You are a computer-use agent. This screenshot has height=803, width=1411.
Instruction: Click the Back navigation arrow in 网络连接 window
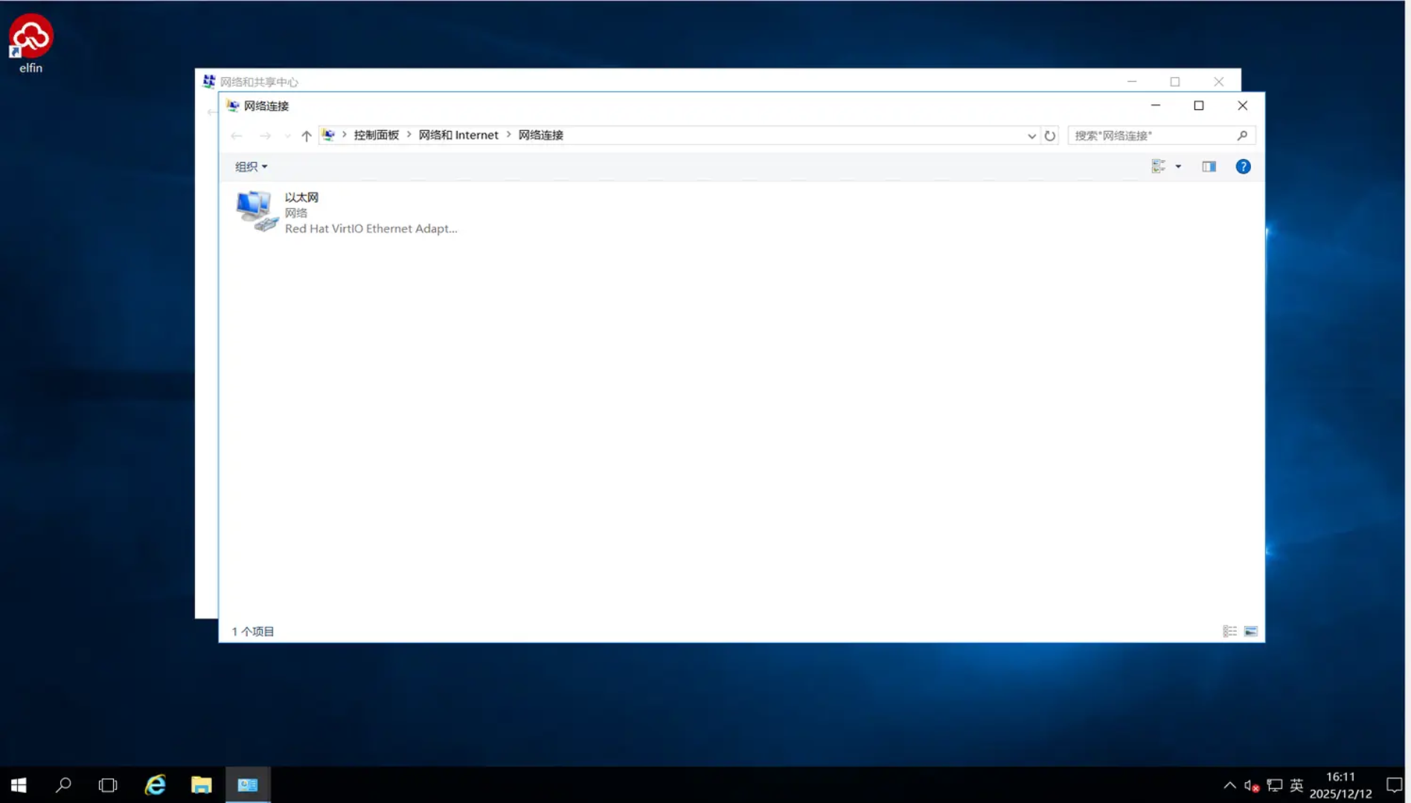point(237,135)
